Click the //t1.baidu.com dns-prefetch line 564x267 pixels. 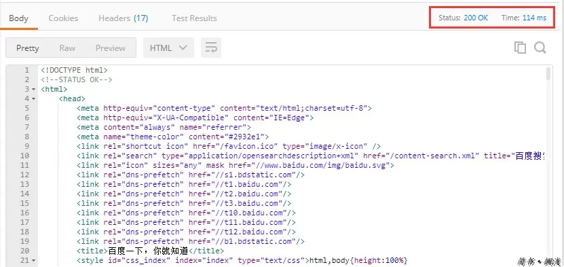pos(184,184)
